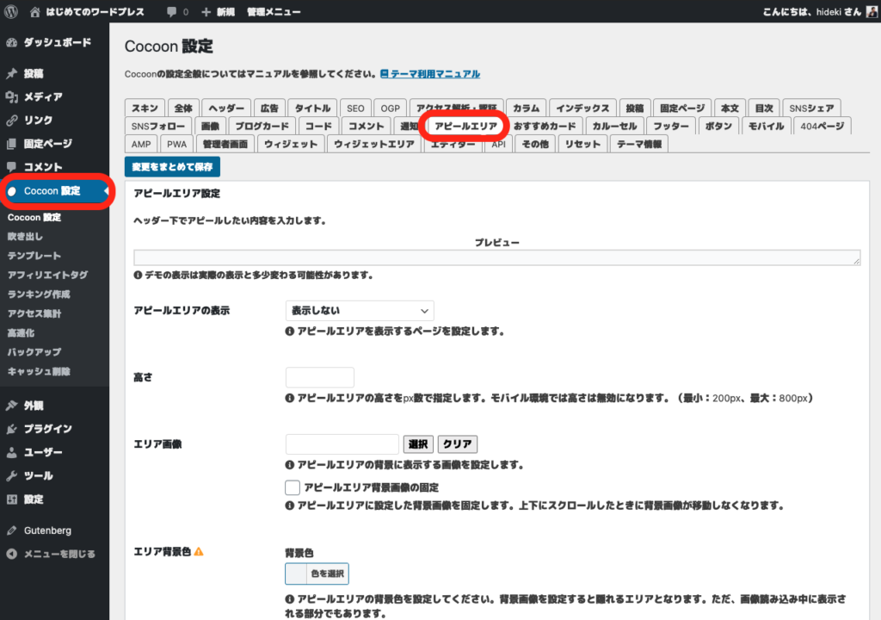
Task: Select キャッシュ削除 in the sidebar
Action: [39, 371]
